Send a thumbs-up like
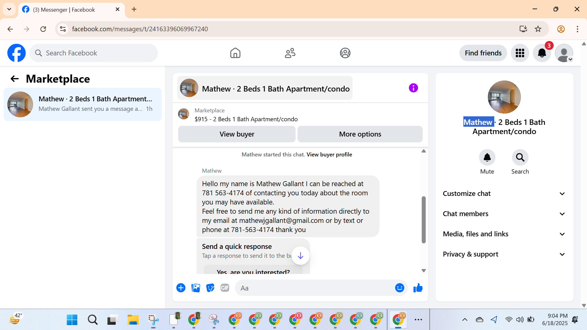 418,288
